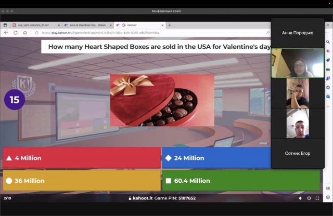
Task: Choose the yellow 36 Million answer
Action: click(82, 181)
